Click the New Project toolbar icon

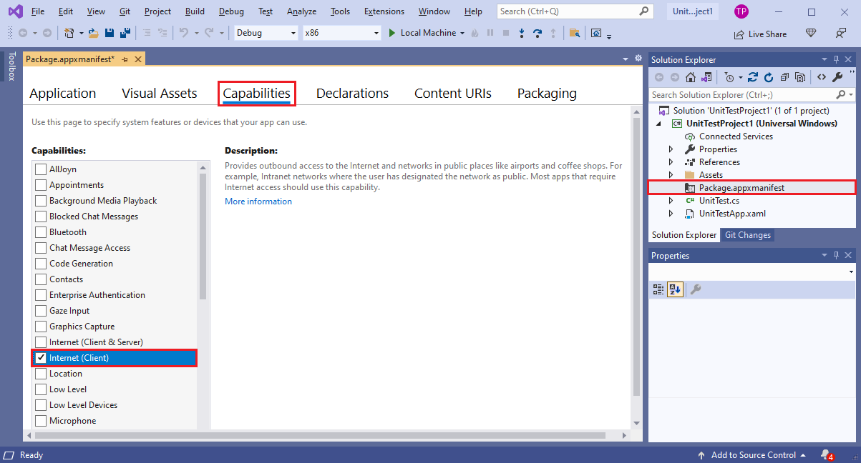69,33
